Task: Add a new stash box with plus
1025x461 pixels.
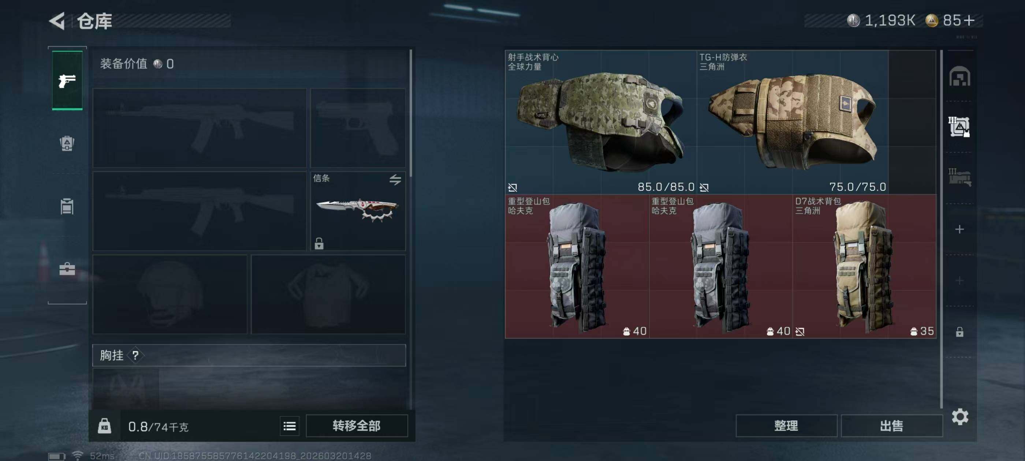Action: click(959, 229)
